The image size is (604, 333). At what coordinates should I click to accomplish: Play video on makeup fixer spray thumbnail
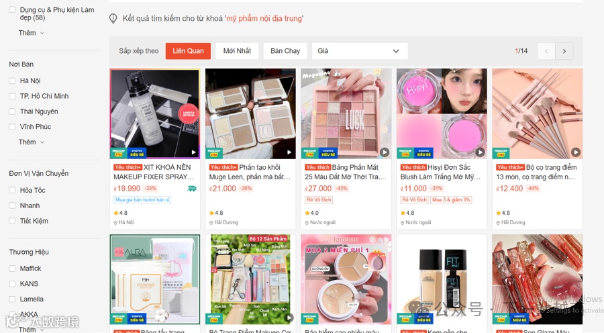point(193,152)
